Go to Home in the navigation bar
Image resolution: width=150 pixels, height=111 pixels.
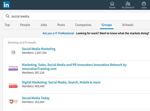[112, 5]
